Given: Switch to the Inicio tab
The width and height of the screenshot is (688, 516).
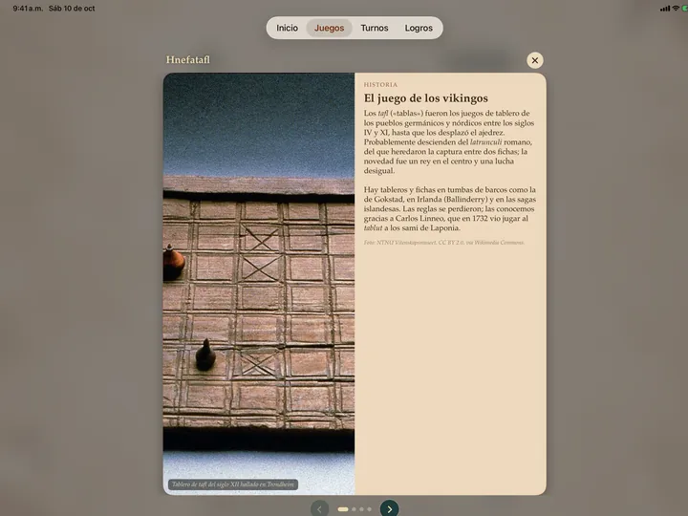Looking at the screenshot, I should click(287, 28).
